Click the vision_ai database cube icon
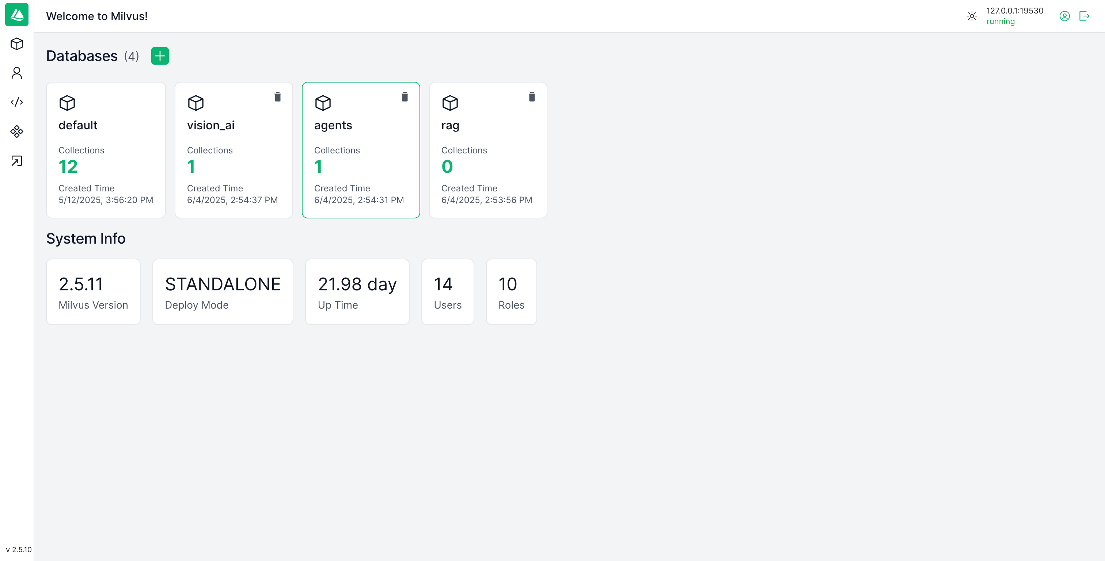 coord(195,103)
